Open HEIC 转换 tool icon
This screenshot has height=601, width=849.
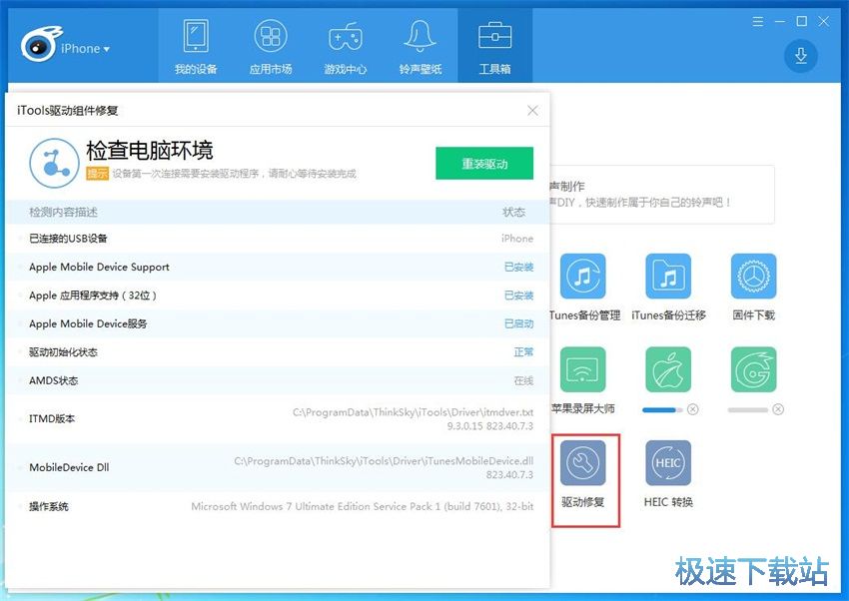(x=668, y=463)
